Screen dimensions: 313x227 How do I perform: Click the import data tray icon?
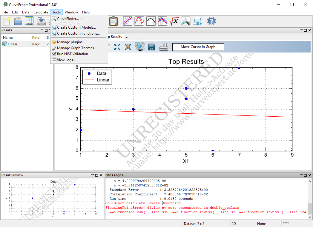41,21
